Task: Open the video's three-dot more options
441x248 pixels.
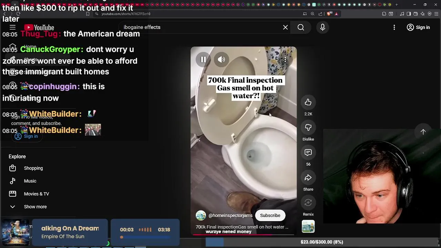Action: (x=285, y=60)
